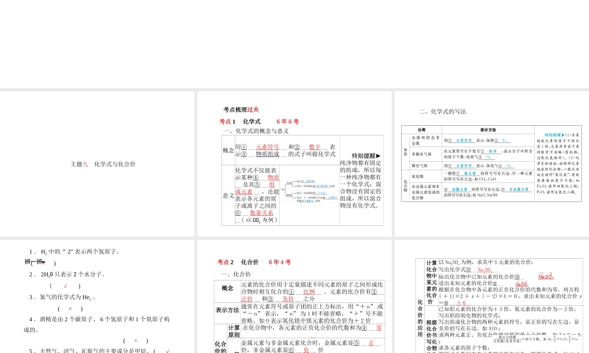The width and height of the screenshot is (589, 353).
Task: Click the heading 一、化学式的概念与意义
Action: (x=256, y=131)
